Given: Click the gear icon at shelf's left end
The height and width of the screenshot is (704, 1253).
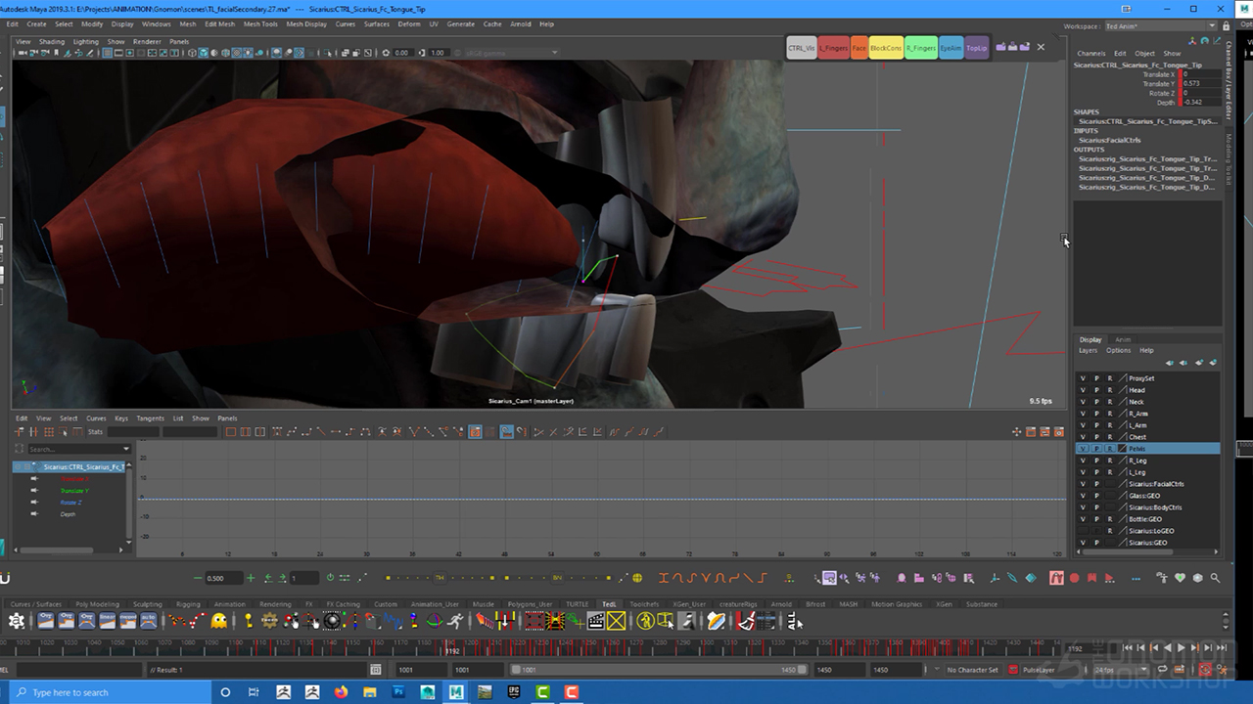Looking at the screenshot, I should tap(17, 621).
